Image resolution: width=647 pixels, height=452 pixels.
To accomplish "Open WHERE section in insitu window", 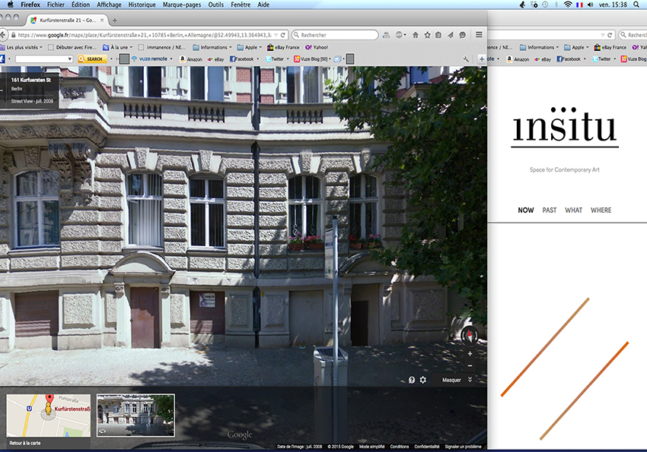I will point(601,210).
